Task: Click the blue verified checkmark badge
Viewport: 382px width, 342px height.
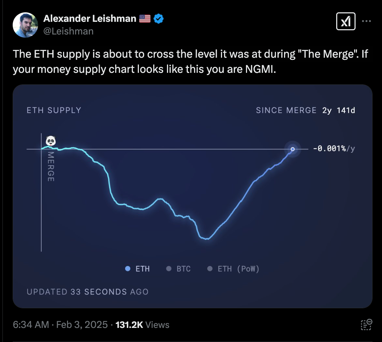Action: (159, 19)
